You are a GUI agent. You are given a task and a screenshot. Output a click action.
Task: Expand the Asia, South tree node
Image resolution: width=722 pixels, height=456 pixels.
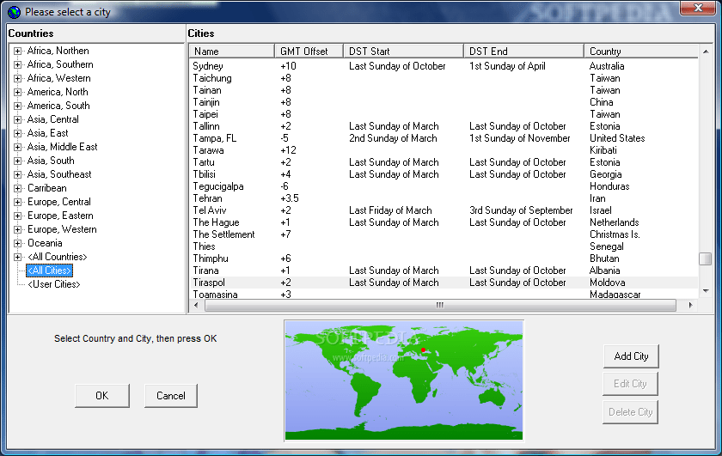[x=17, y=161]
